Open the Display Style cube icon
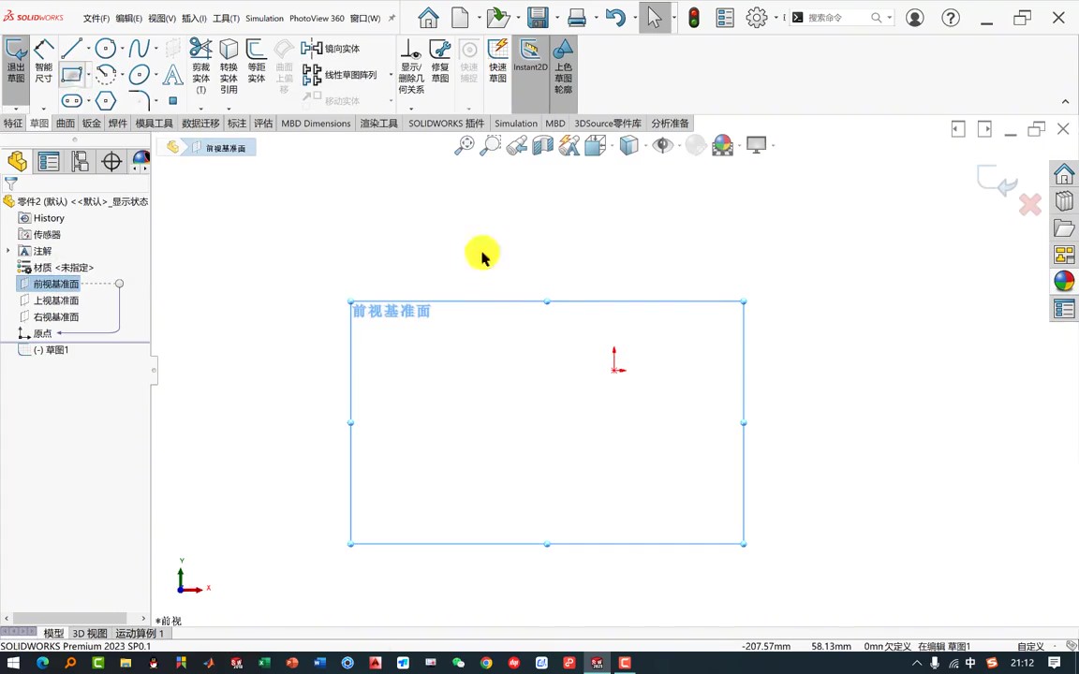 click(x=628, y=145)
